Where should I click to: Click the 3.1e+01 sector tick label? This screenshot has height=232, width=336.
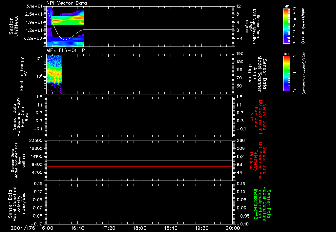pyautogui.click(x=34, y=6)
